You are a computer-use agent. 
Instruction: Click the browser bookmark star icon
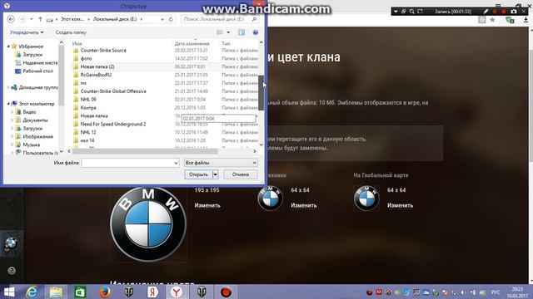coord(492,20)
